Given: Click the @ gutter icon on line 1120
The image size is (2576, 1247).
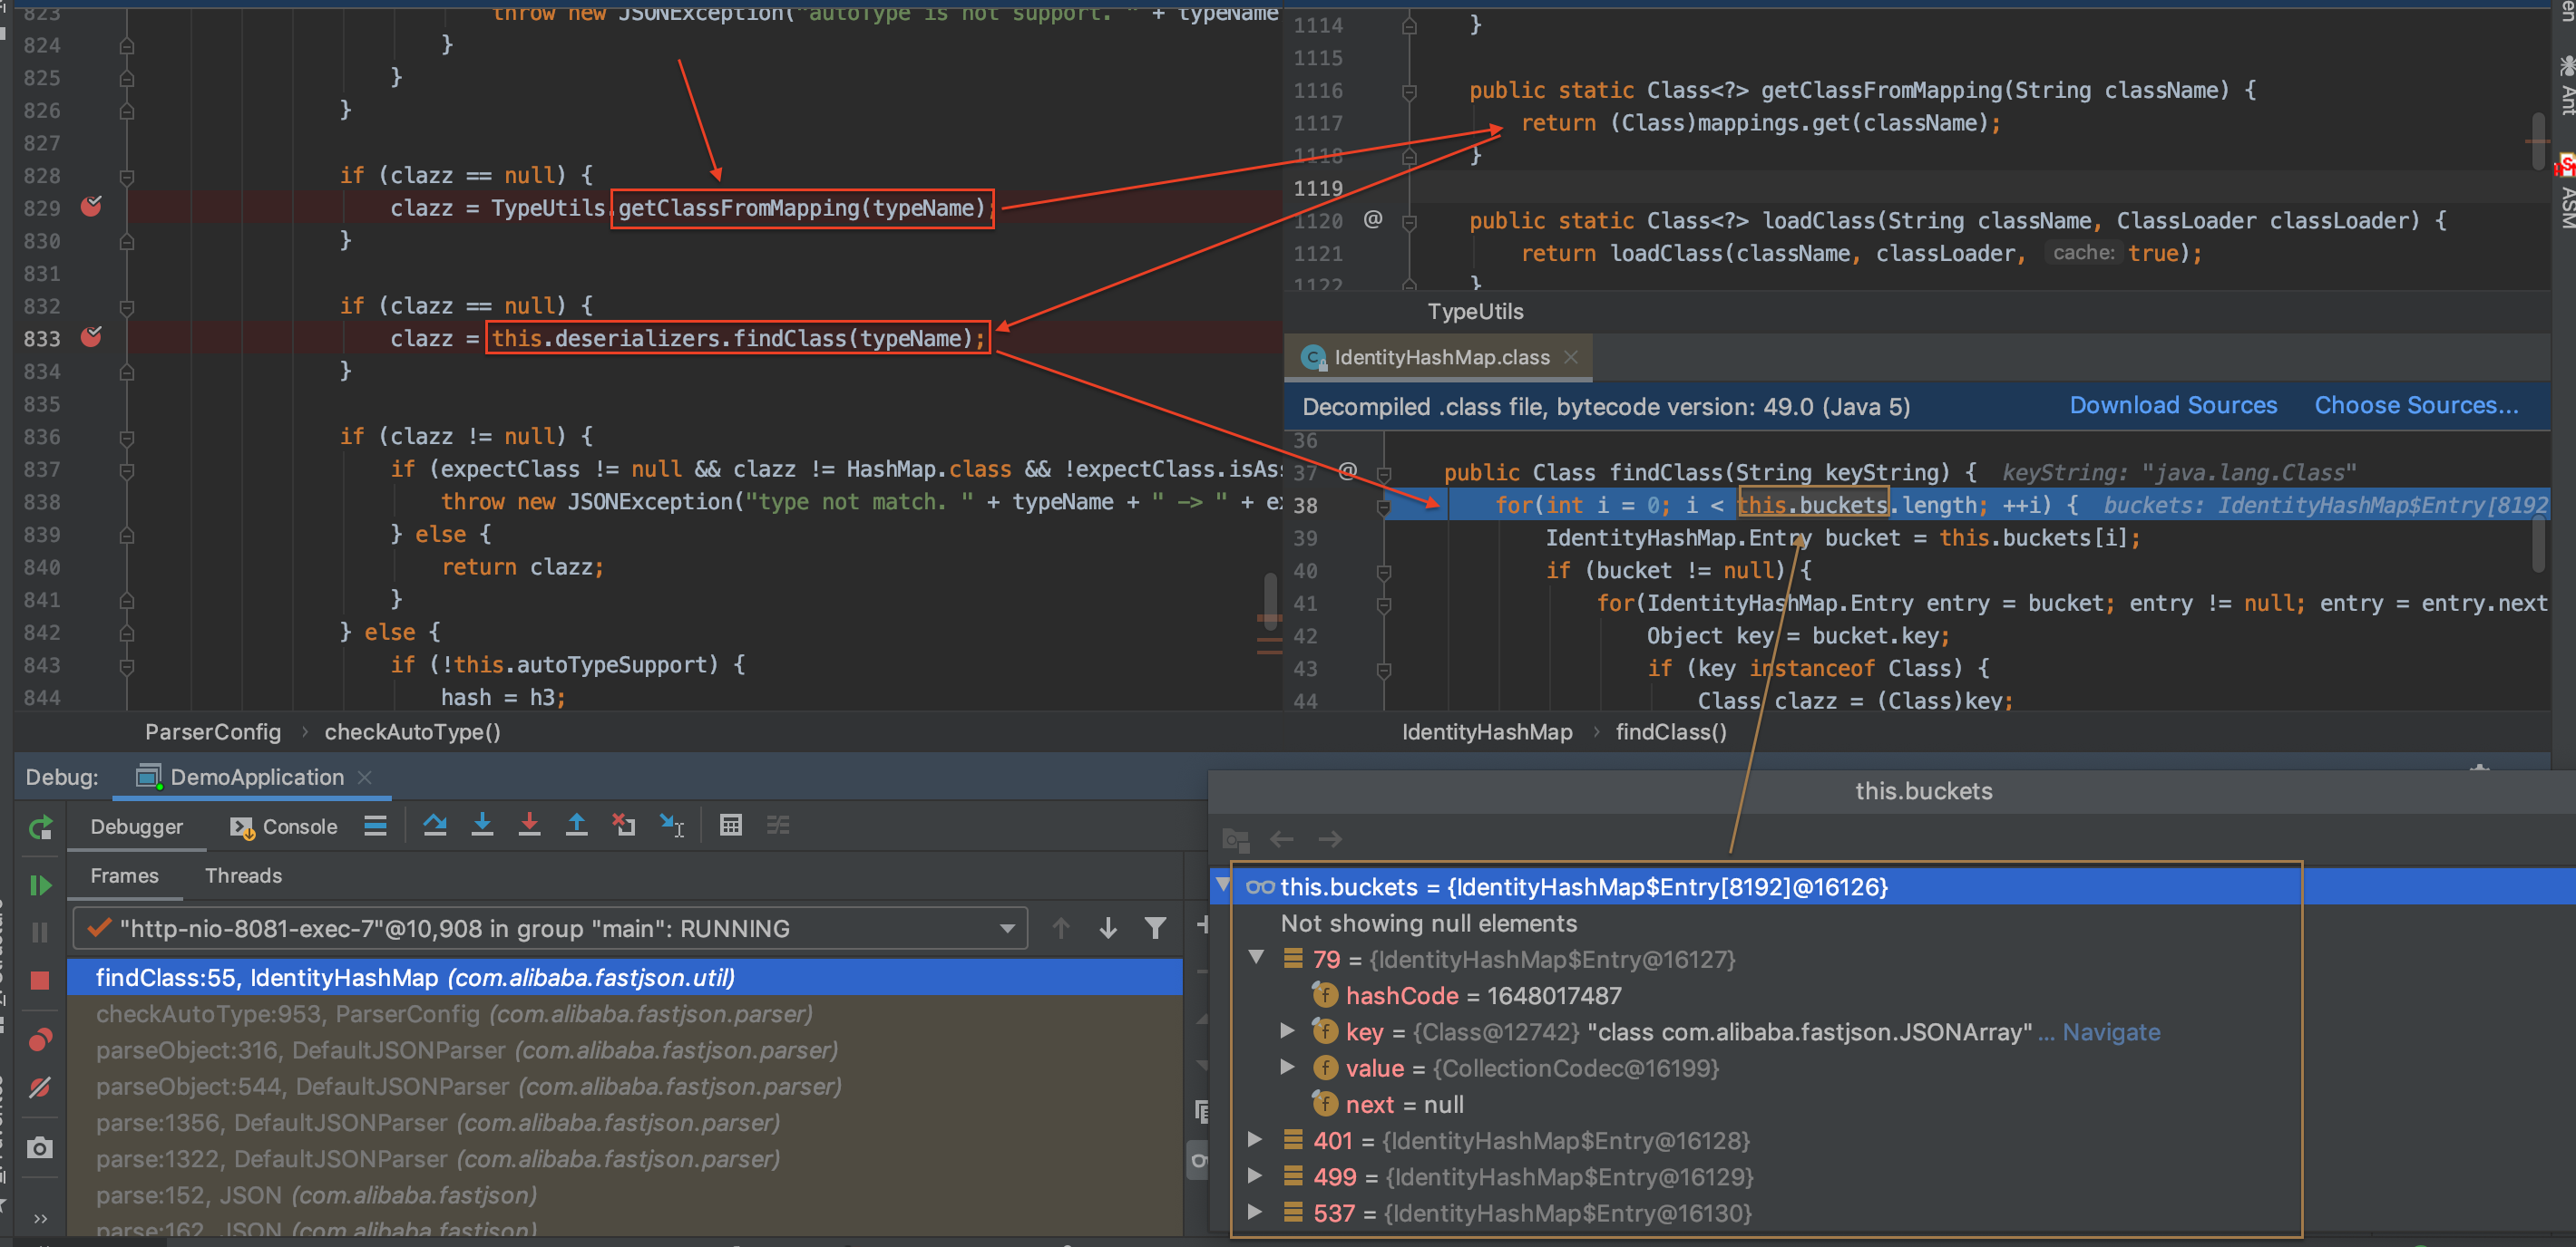Looking at the screenshot, I should click(1373, 218).
